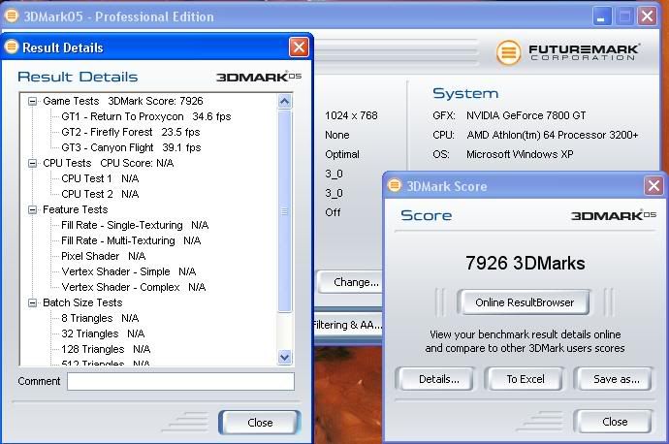The width and height of the screenshot is (669, 444).
Task: Minimize the 3DMark05 main window
Action: tap(602, 16)
